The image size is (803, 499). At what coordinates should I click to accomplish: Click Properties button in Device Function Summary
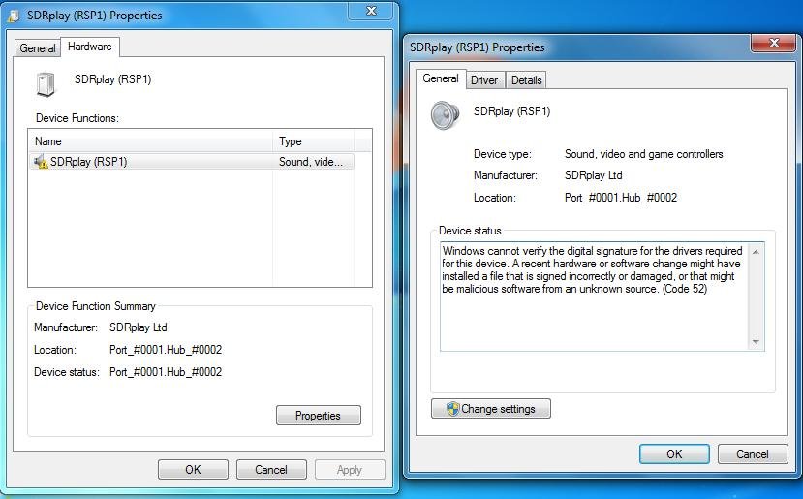[x=318, y=416]
